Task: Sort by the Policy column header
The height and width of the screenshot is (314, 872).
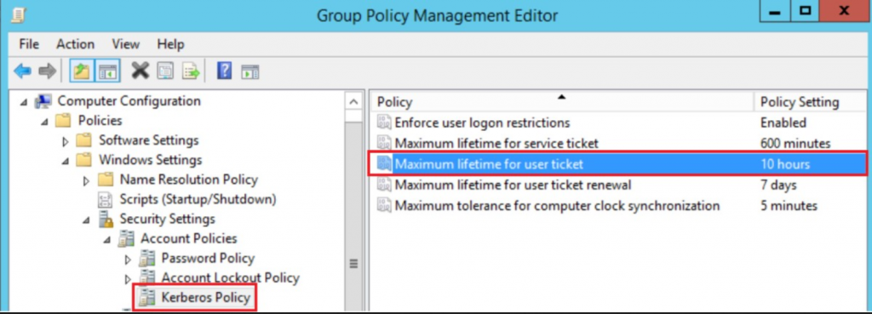Action: tap(561, 102)
